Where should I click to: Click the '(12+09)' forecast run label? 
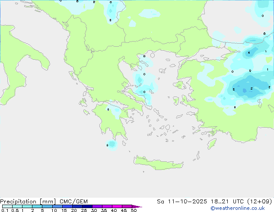click(260, 202)
